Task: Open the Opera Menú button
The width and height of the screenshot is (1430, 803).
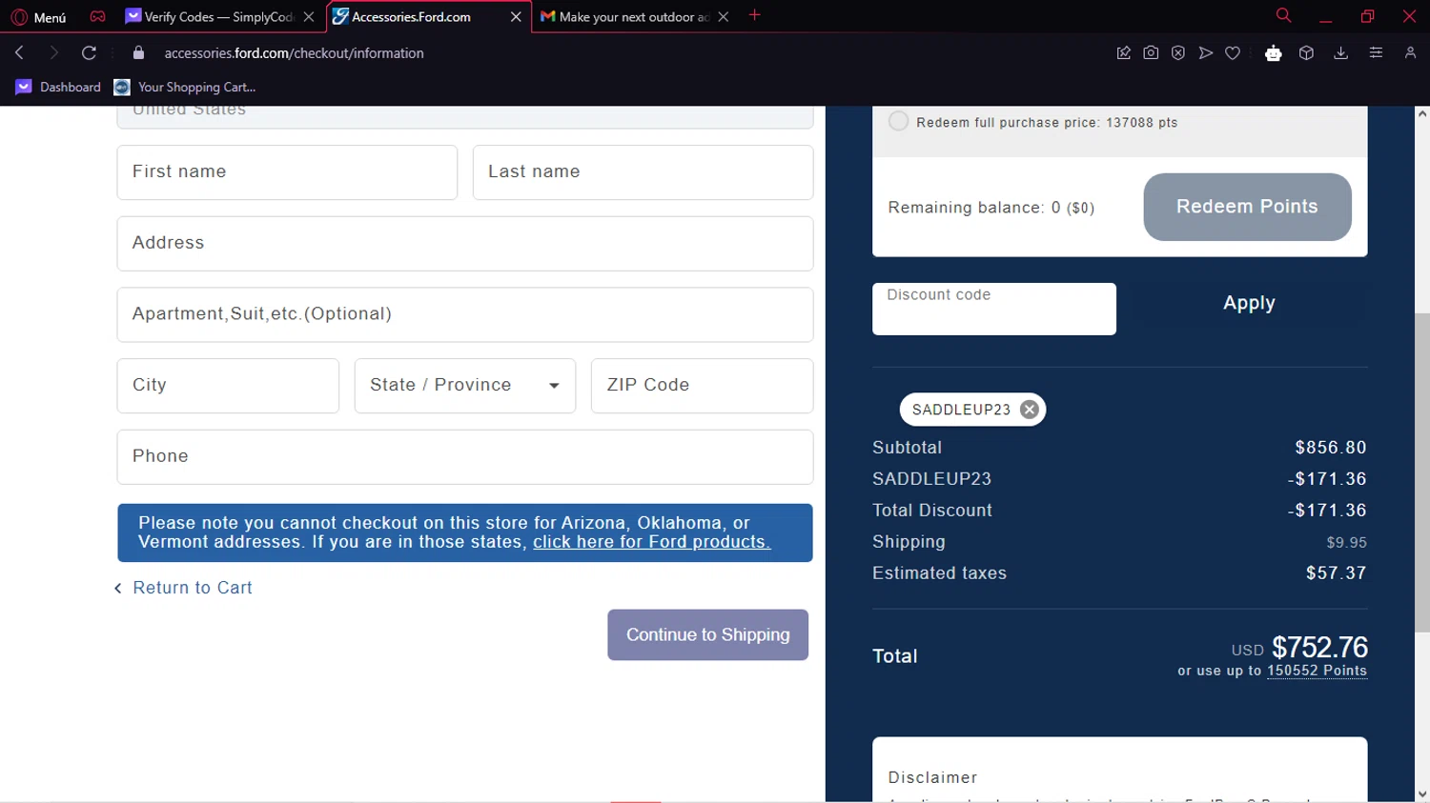Action: (38, 17)
